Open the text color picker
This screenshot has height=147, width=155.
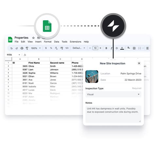[122, 48]
